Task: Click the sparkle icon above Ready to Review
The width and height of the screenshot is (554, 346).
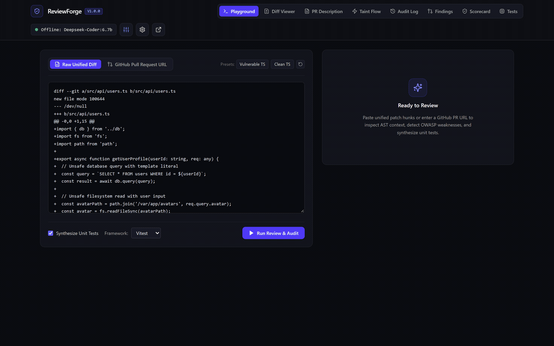Action: [x=418, y=88]
